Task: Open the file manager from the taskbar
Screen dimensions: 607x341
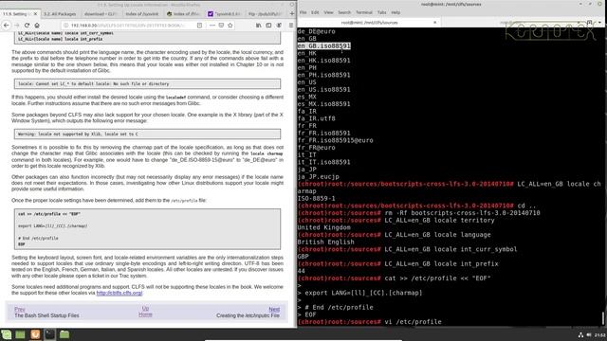Action: tap(64, 334)
